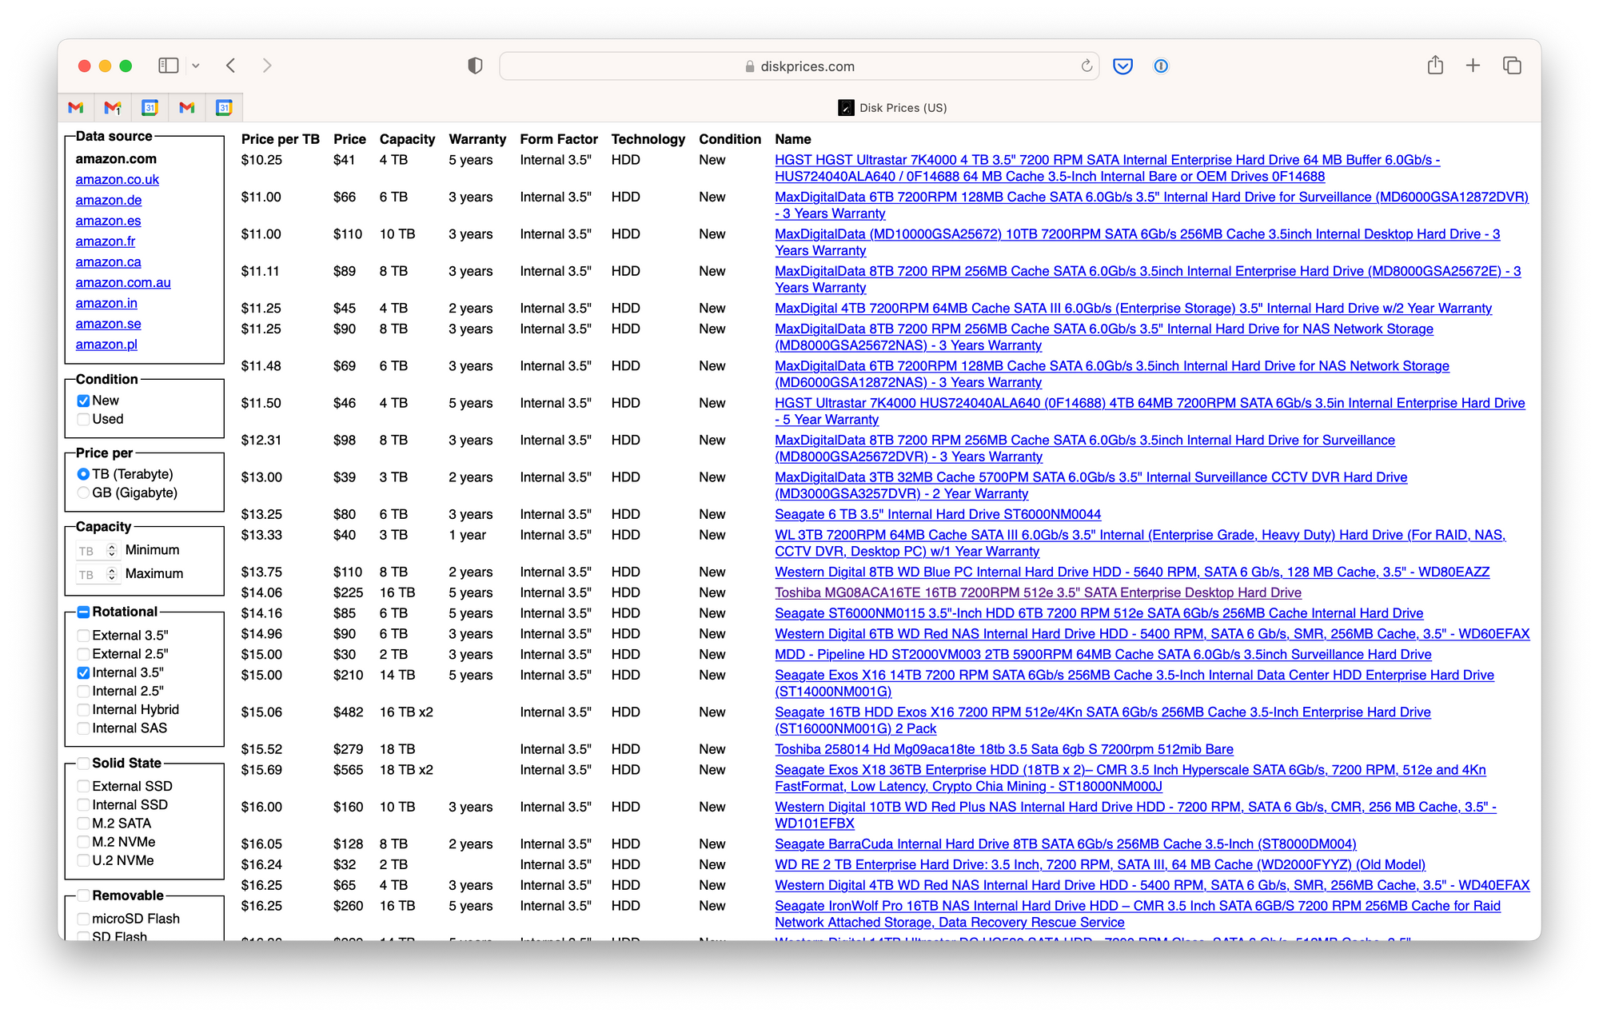1599x1017 pixels.
Task: Select the Disk Prices (US) tab
Action: click(892, 107)
